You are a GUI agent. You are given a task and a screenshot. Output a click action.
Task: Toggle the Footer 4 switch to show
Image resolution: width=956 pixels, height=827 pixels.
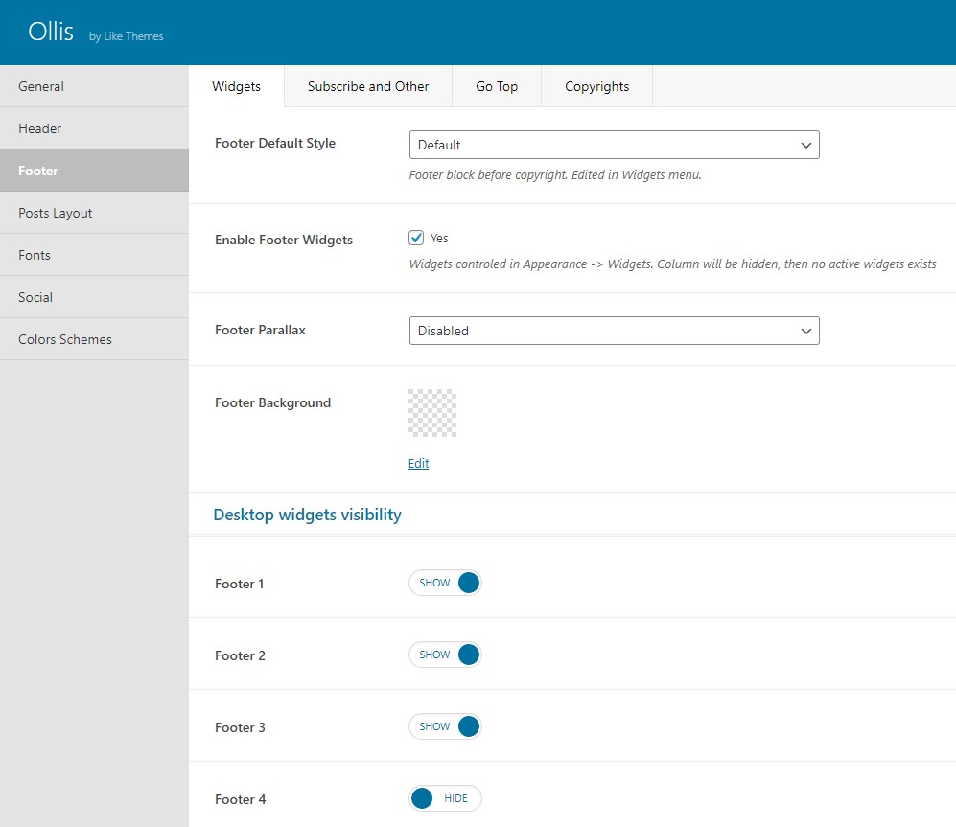(445, 798)
